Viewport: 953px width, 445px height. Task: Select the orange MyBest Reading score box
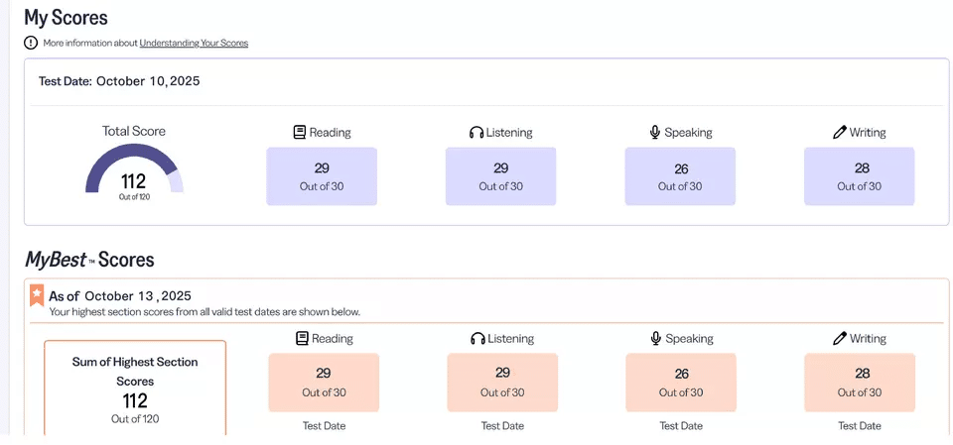pyautogui.click(x=324, y=383)
